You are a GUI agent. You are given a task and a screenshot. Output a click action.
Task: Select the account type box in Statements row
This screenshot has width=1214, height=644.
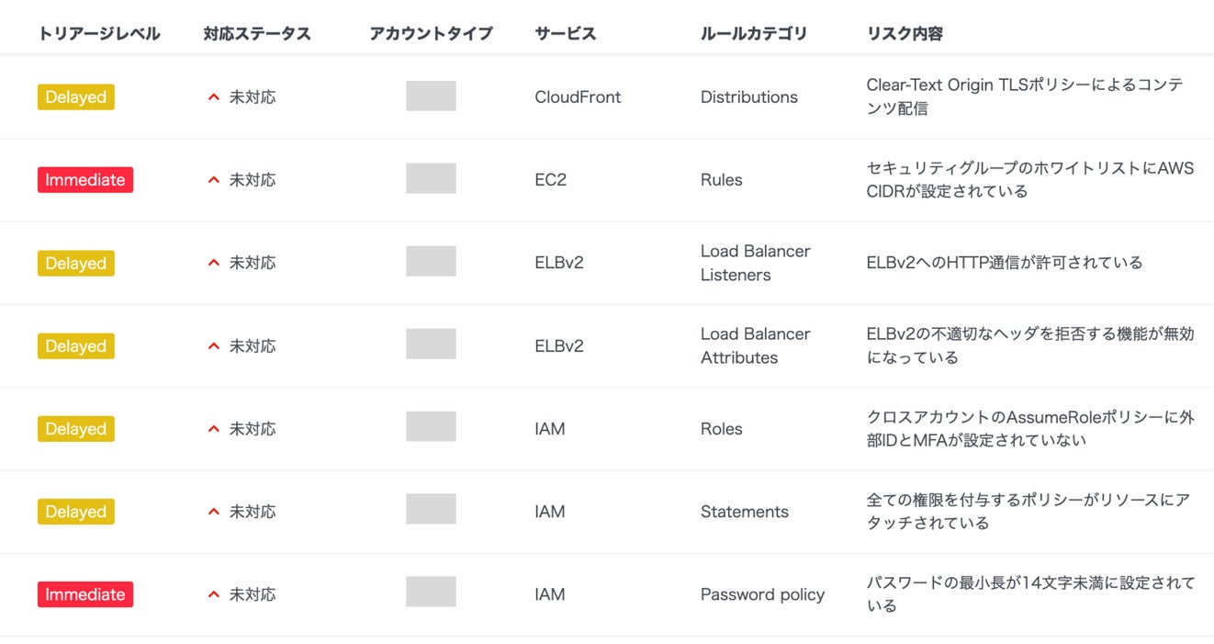tap(431, 509)
